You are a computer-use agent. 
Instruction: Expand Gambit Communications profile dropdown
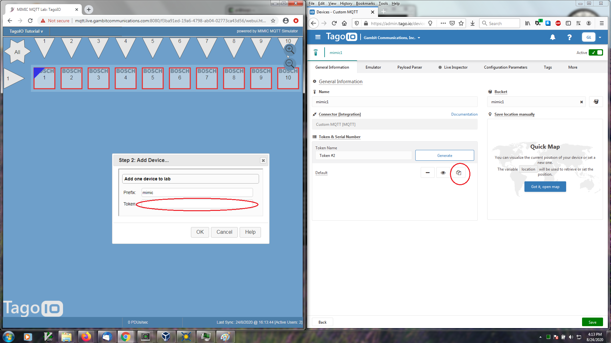[392, 37]
